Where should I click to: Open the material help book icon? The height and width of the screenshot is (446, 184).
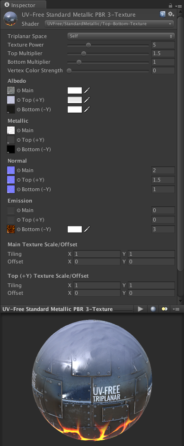tap(163, 14)
